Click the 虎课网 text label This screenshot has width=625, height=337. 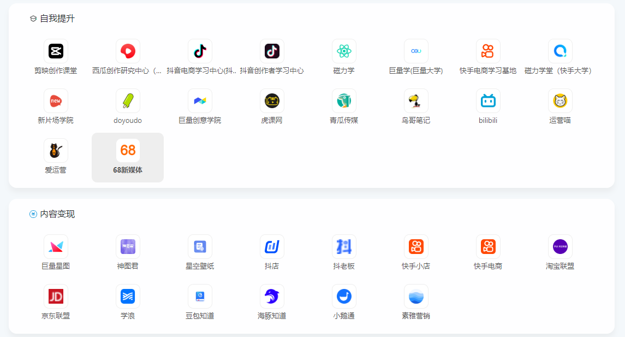coord(272,121)
